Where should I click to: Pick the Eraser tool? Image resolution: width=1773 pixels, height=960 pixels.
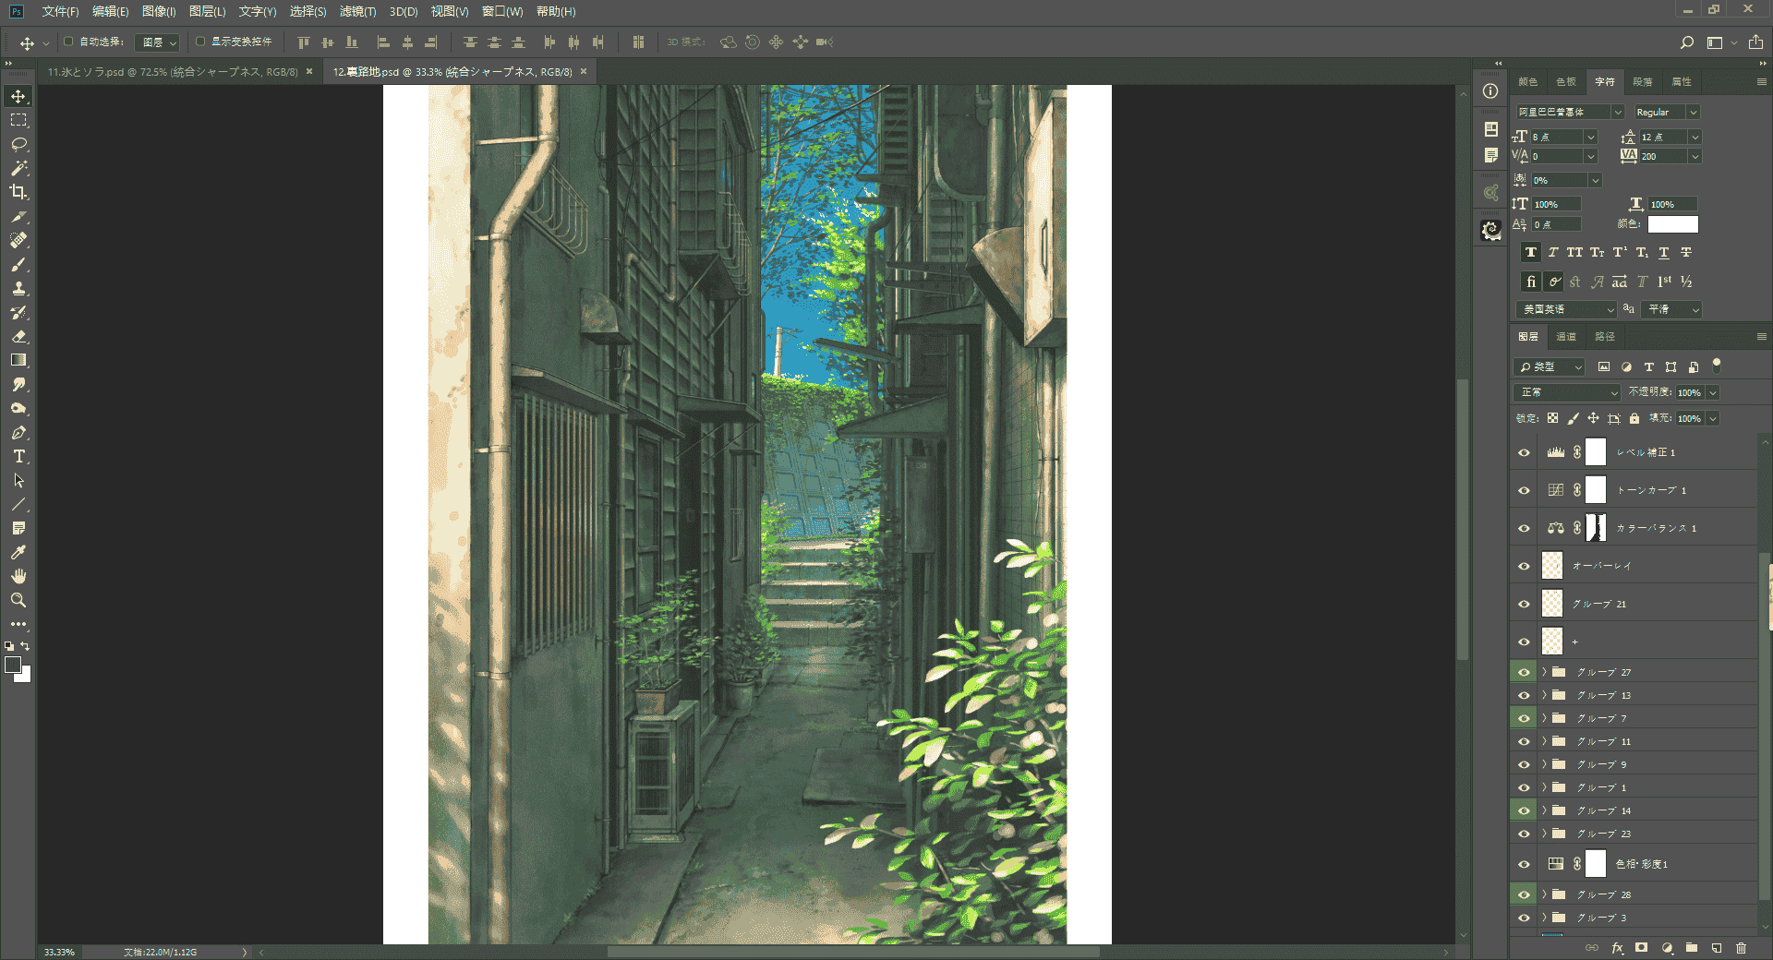(x=18, y=337)
